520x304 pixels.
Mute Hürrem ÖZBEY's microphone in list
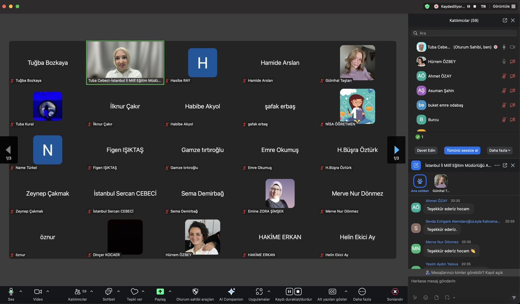click(504, 61)
